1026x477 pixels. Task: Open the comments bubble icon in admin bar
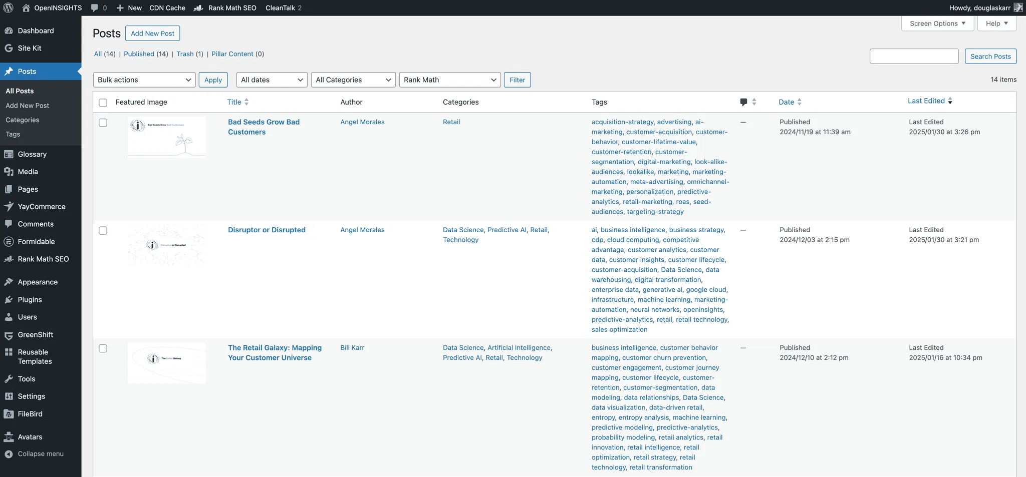click(x=94, y=8)
